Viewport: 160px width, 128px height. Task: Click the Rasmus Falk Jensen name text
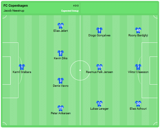point(99,72)
